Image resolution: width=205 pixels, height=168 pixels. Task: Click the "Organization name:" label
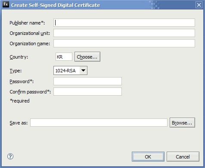point(30,44)
